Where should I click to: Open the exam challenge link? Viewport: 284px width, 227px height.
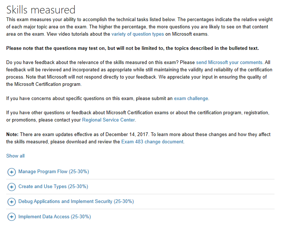(191, 98)
